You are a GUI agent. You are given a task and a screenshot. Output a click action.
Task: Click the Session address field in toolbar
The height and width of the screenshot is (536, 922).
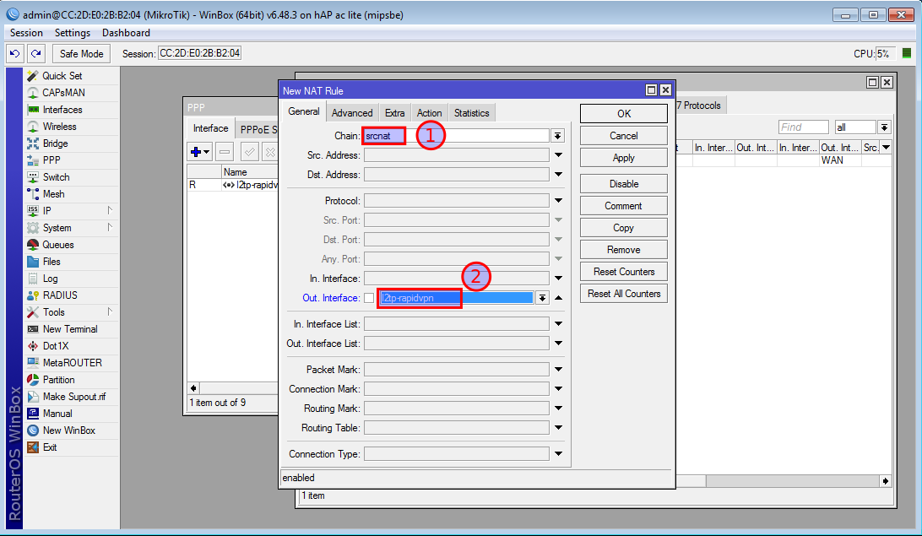(x=200, y=53)
